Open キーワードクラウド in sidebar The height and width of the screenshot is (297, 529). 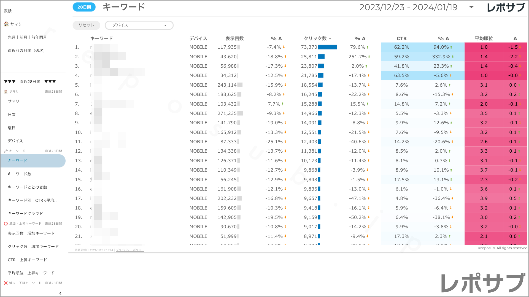[x=25, y=214]
